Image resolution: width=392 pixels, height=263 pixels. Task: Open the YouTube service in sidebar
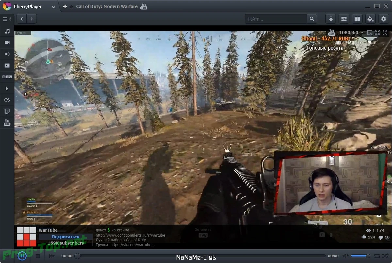tap(7, 123)
